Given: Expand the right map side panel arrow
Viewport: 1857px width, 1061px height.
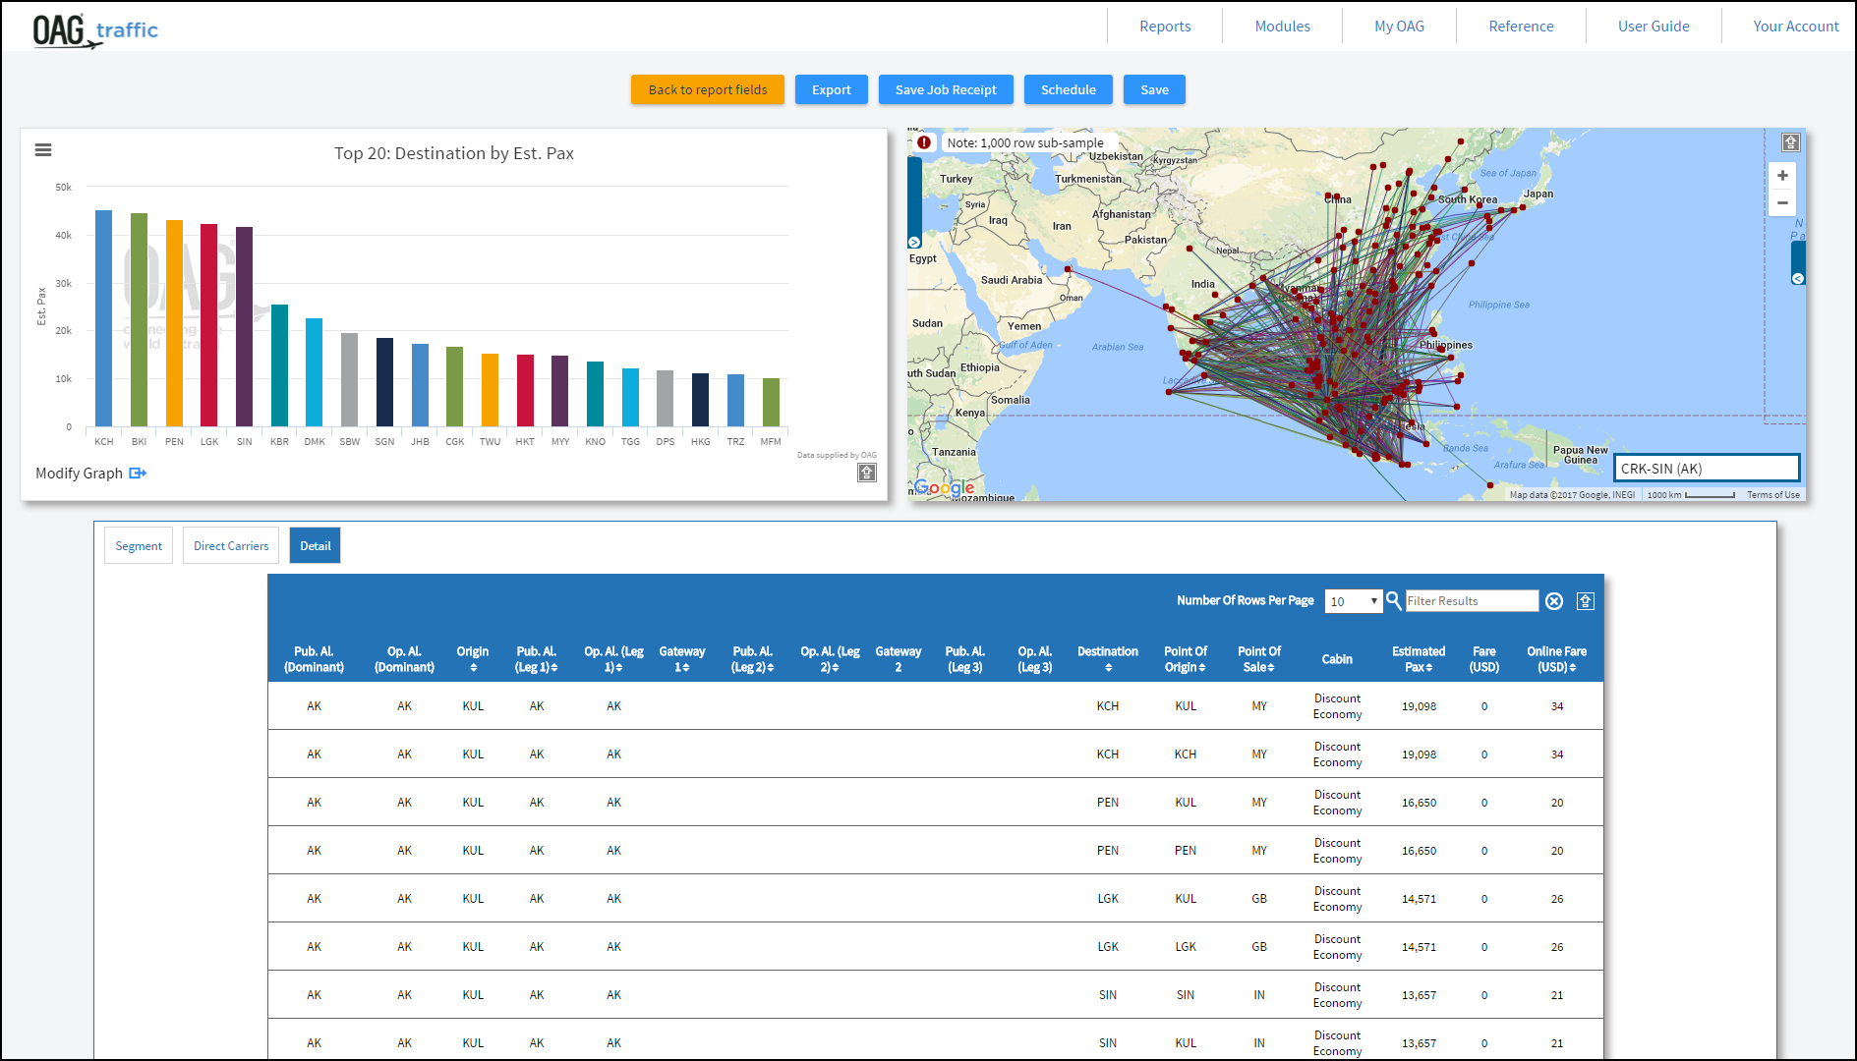Looking at the screenshot, I should pos(1797,278).
